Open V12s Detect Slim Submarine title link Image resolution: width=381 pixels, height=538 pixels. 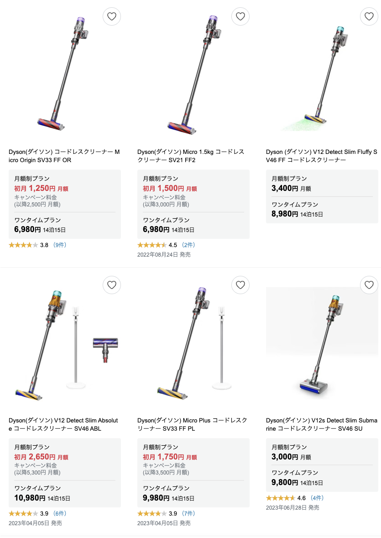321,424
